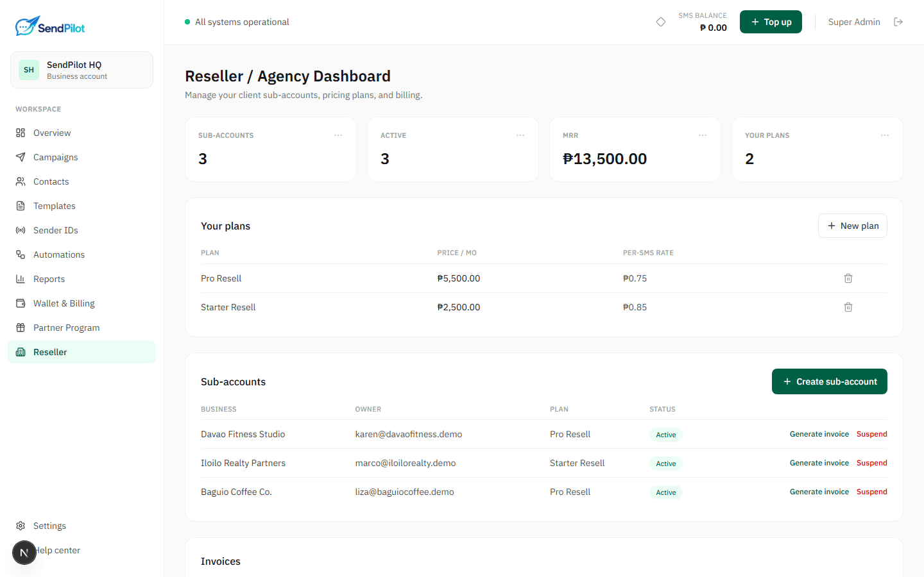Click the marco@iloilorealty.demo owner email
The image size is (924, 577).
406,463
